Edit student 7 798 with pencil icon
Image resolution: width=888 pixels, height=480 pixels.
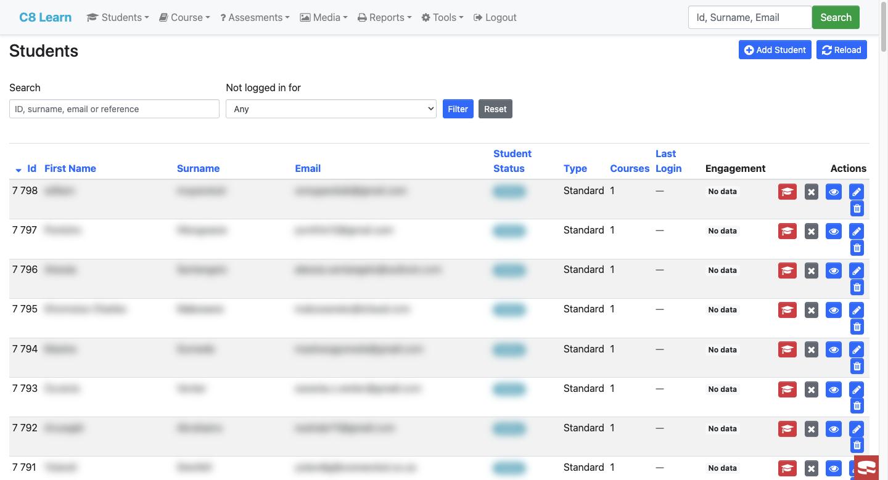click(857, 192)
